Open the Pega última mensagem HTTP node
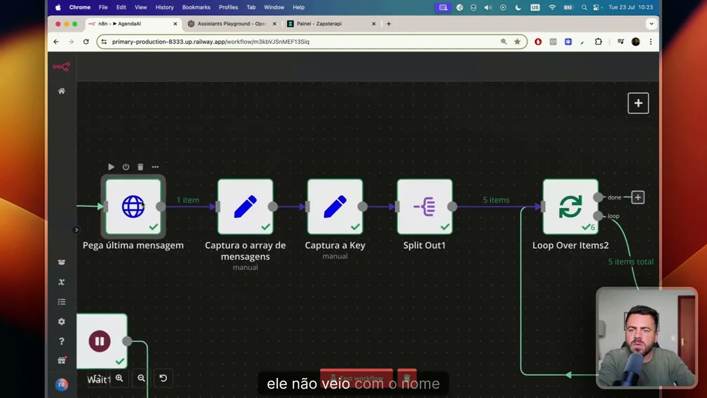 tap(133, 207)
